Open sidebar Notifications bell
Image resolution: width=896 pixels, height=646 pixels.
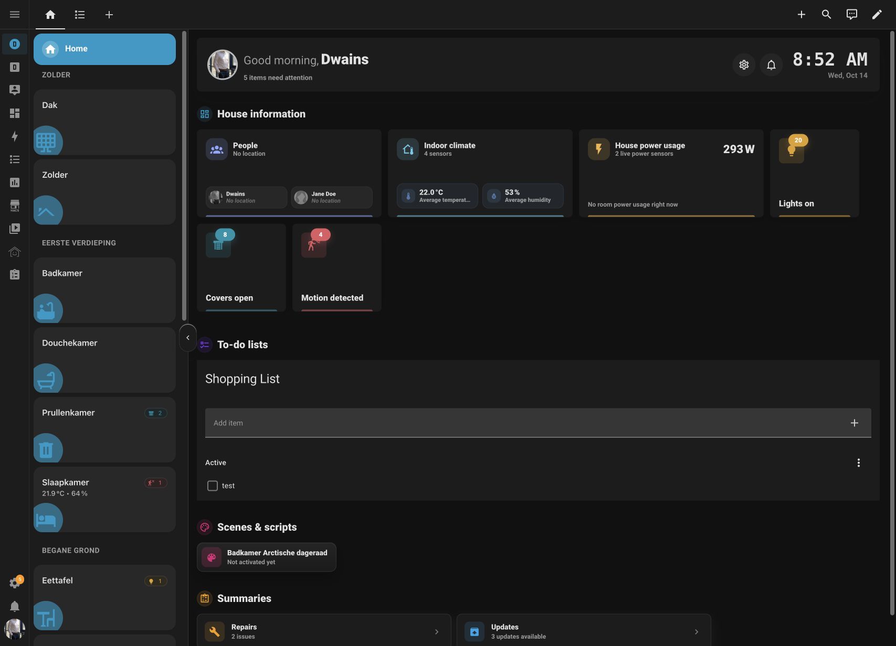pyautogui.click(x=15, y=606)
